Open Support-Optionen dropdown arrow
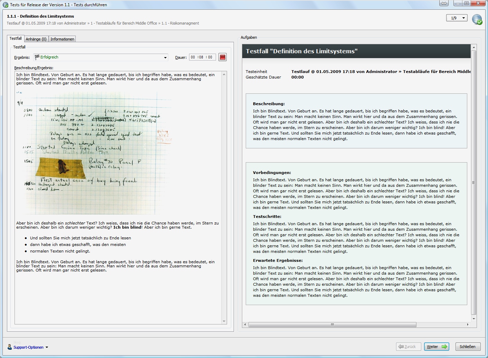The height and width of the screenshot is (358, 488). 47,347
